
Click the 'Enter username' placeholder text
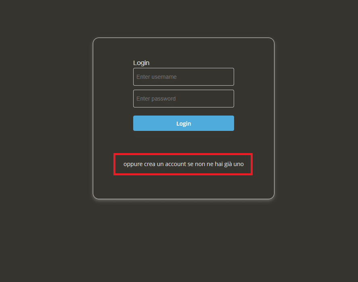(x=156, y=77)
